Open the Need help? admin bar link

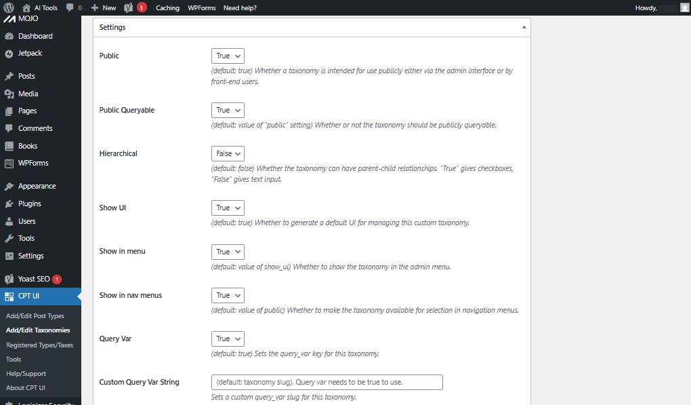(240, 8)
